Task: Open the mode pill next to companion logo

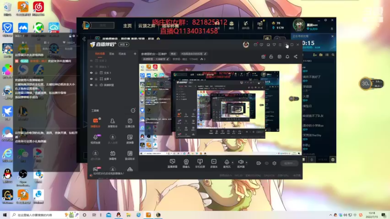Action: [124, 44]
